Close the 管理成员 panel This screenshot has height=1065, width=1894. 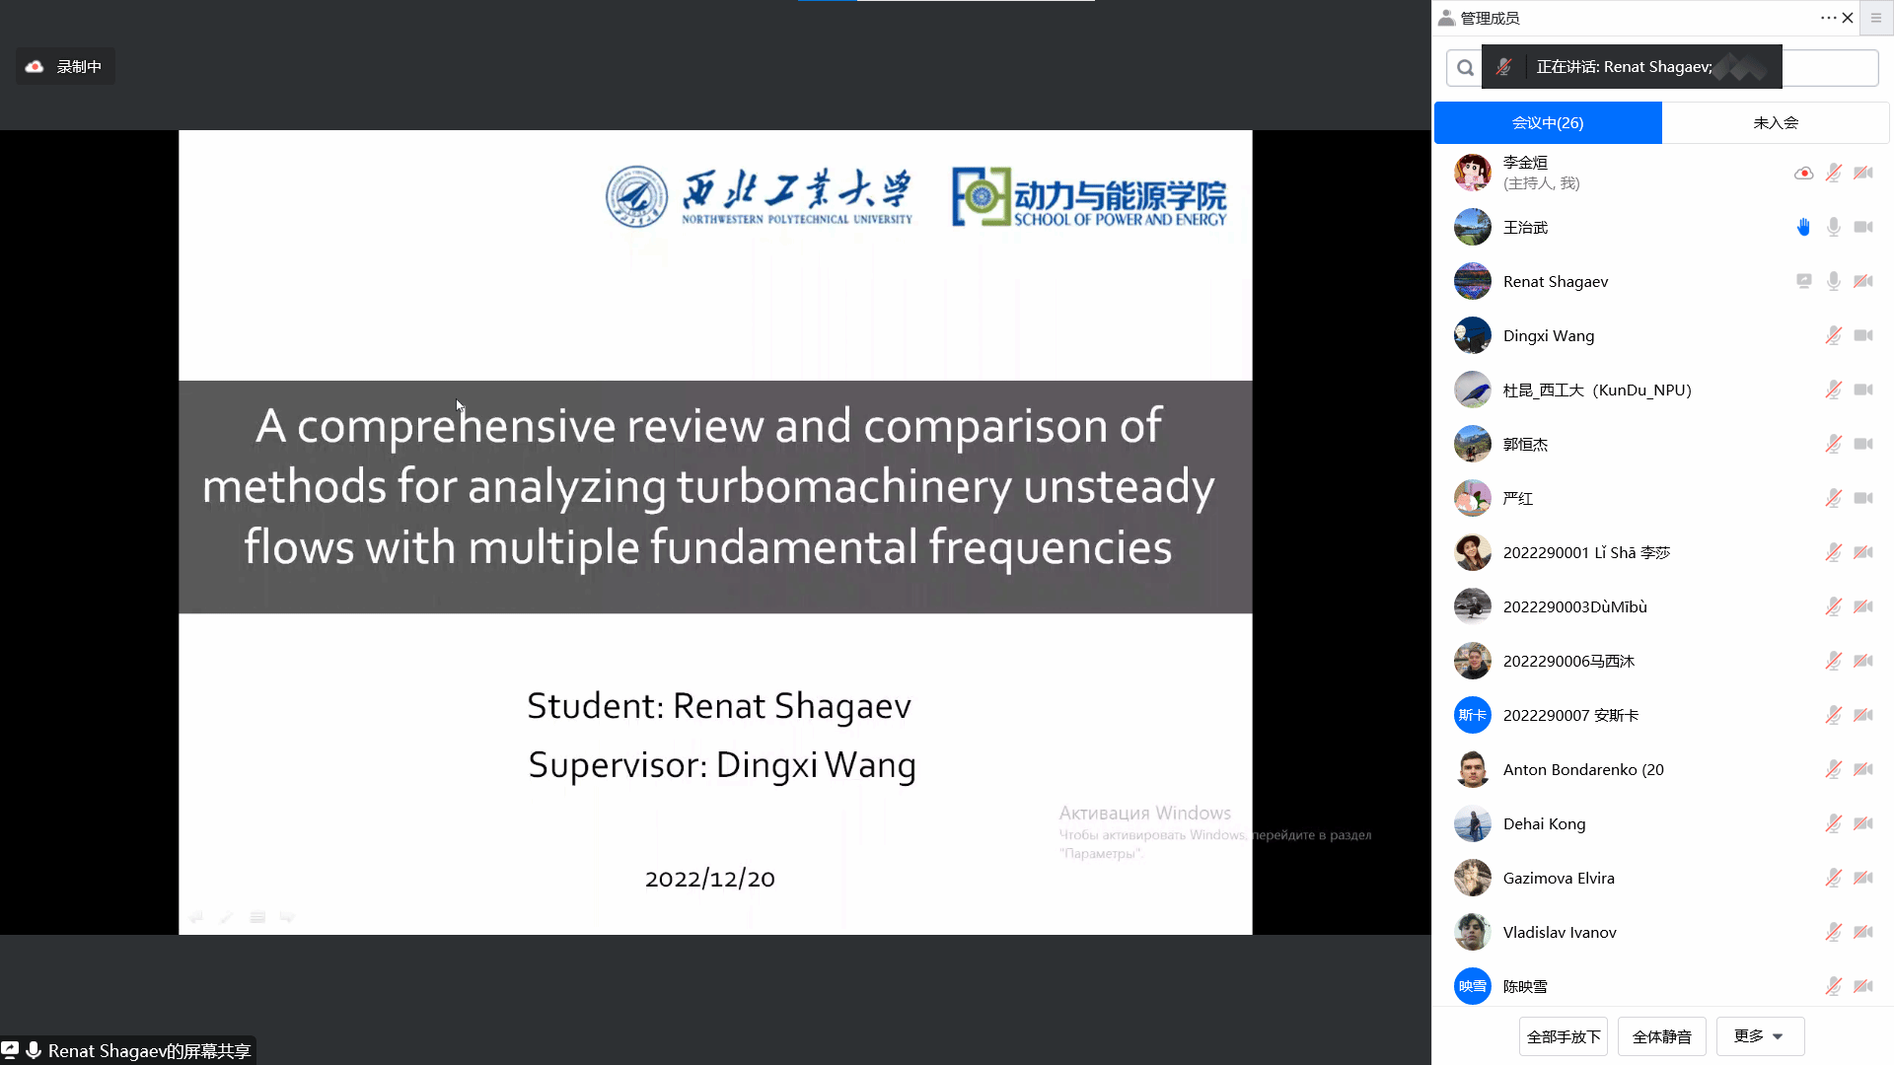tap(1848, 18)
